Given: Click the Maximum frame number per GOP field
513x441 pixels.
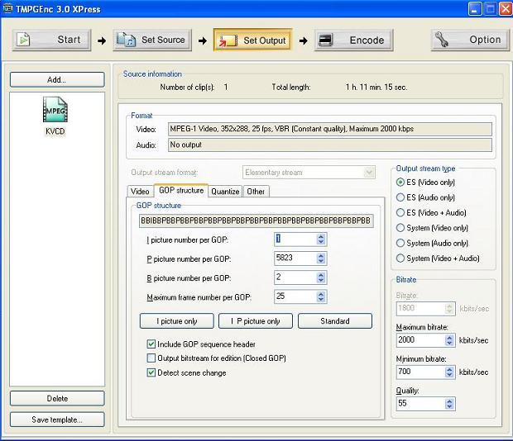Looking at the screenshot, I should 295,296.
